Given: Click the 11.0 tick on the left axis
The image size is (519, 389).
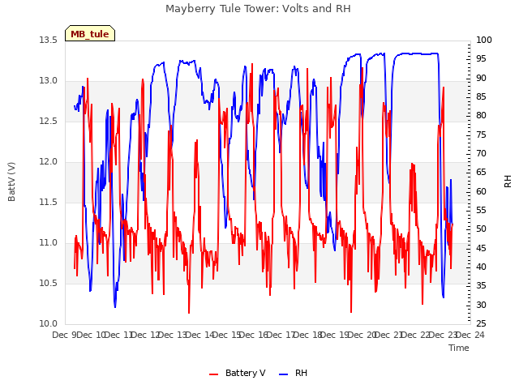Looking at the screenshot, I should 49,243.
